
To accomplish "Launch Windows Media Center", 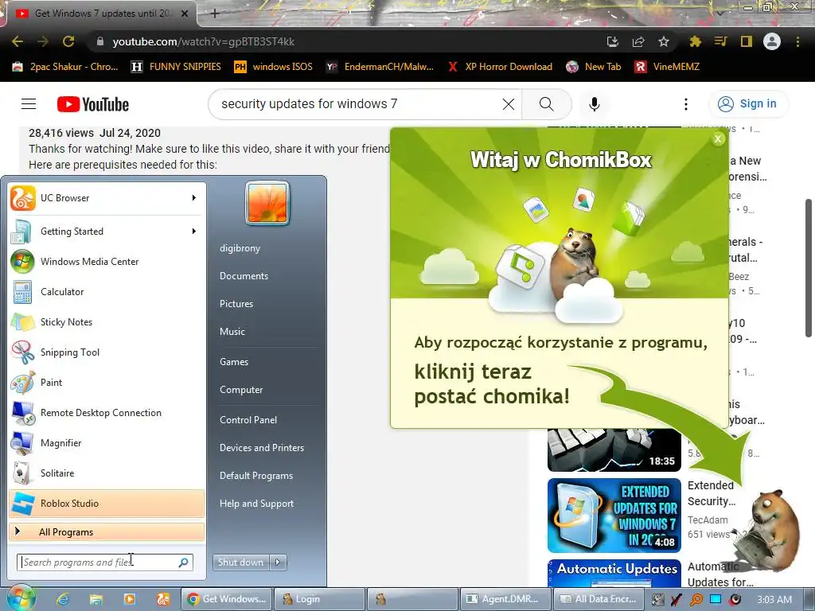I will coord(107,261).
